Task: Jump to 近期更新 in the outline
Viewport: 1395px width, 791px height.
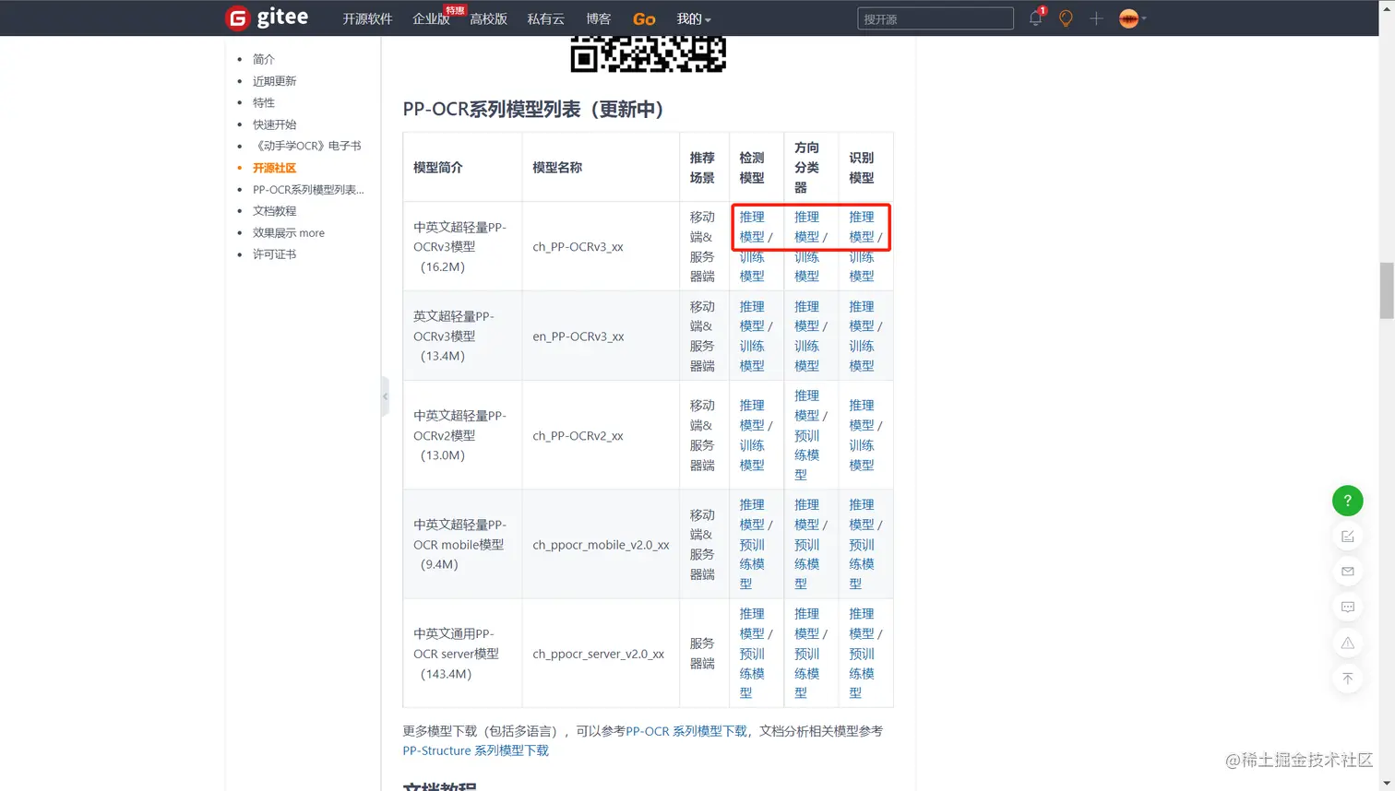Action: (275, 81)
